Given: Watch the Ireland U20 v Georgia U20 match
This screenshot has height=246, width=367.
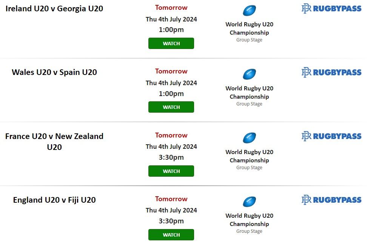Looking at the screenshot, I should [171, 43].
